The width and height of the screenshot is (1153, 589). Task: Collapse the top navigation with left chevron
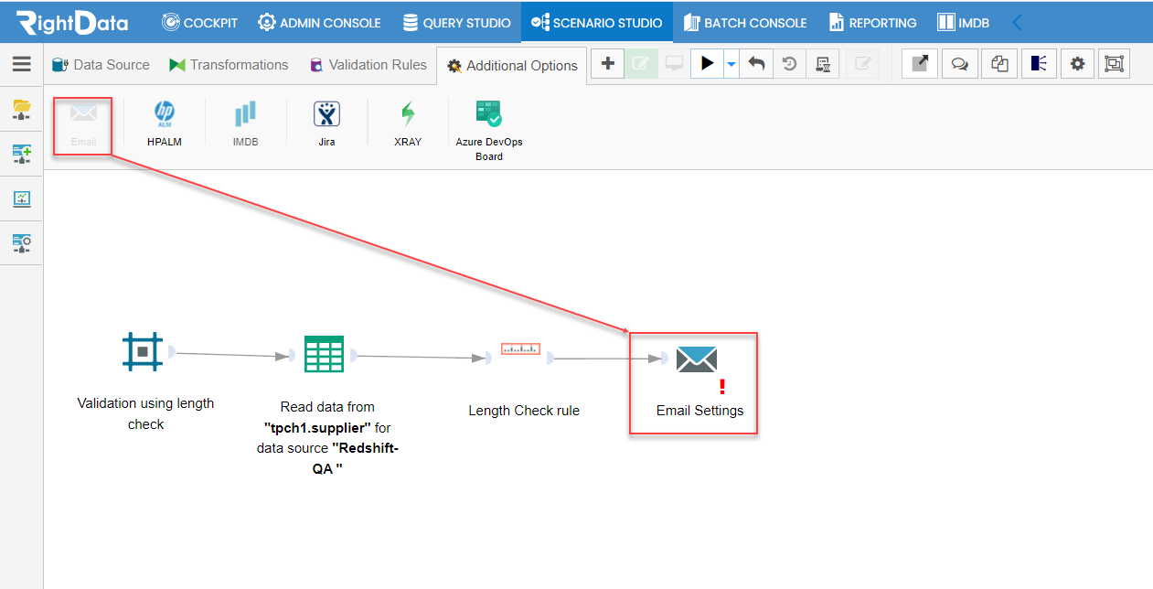1017,22
